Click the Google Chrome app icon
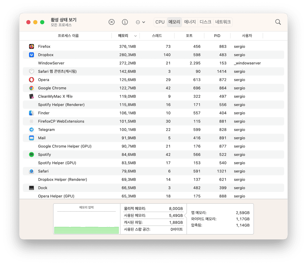The width and height of the screenshot is (307, 265). point(31,88)
